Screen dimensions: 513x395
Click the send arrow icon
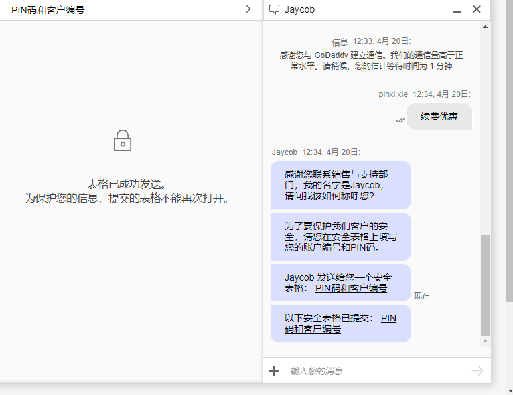click(x=478, y=370)
